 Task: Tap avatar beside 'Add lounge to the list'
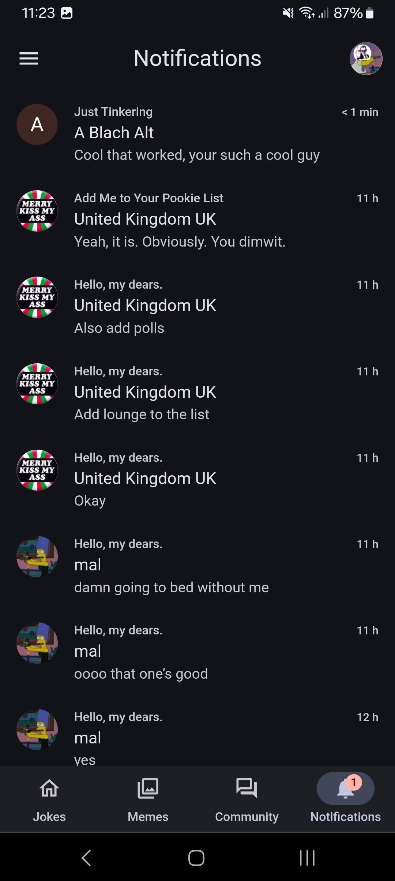point(37,384)
